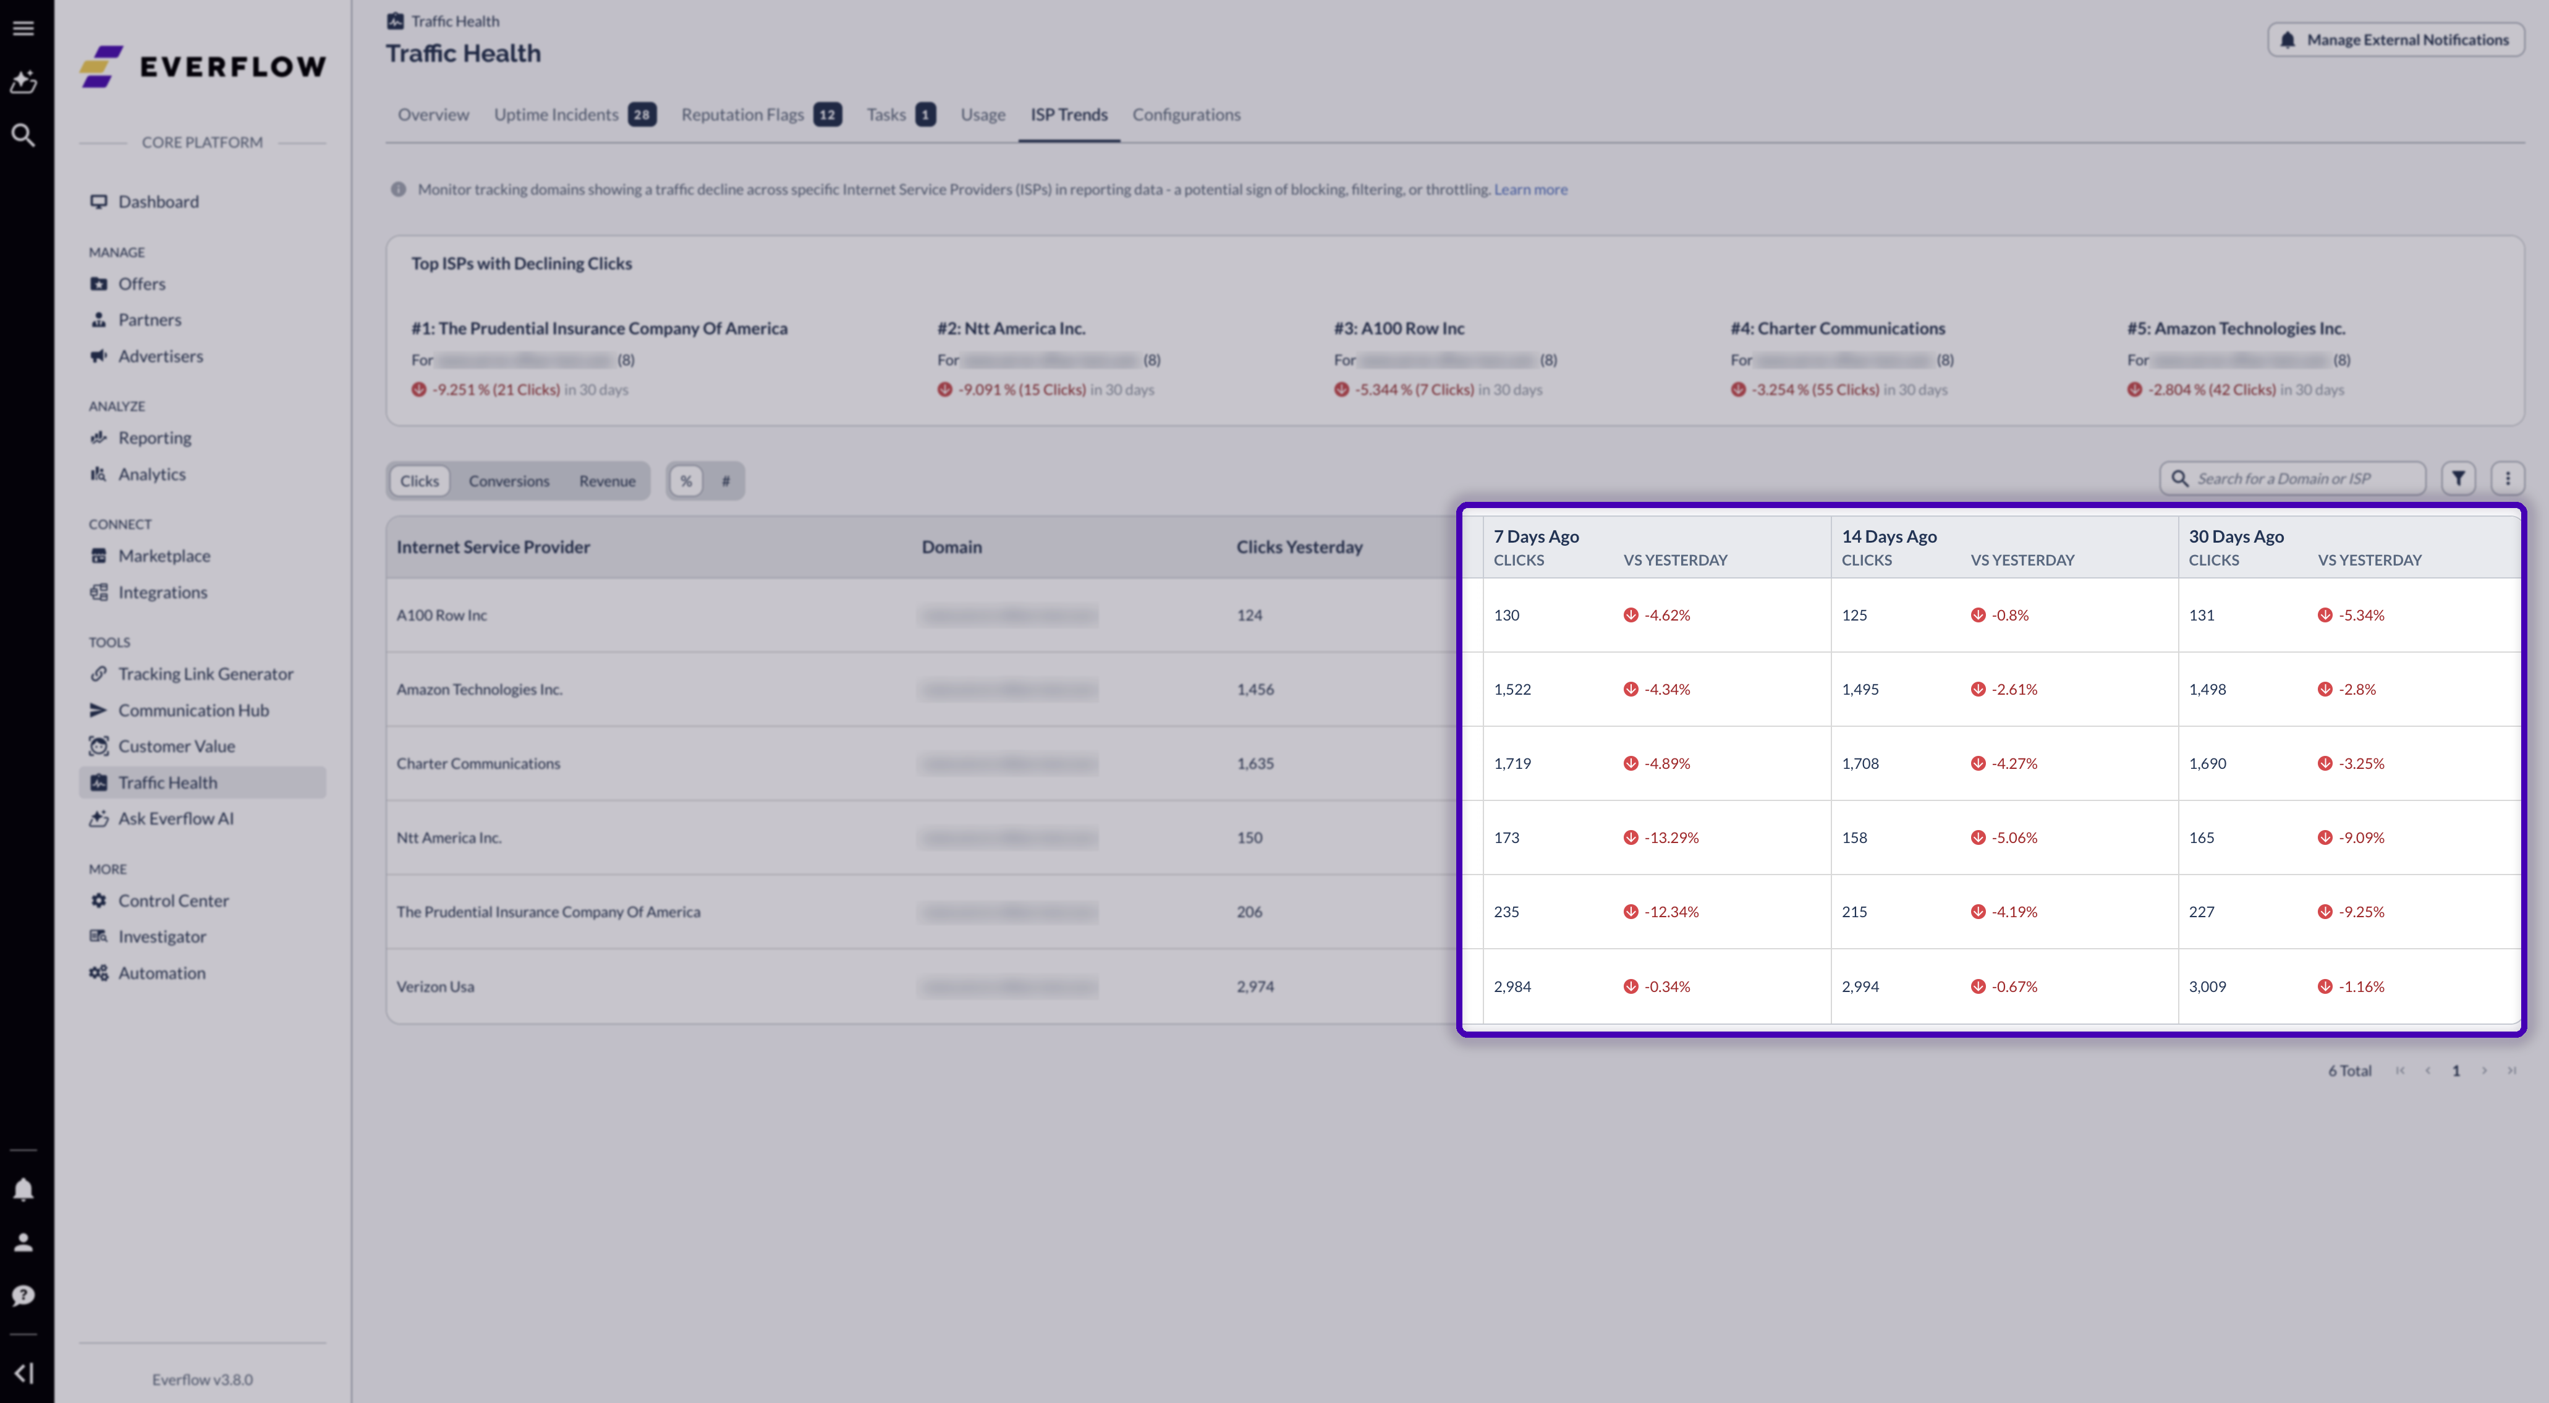Open the three-dot table options menu
The height and width of the screenshot is (1403, 2549).
[x=2508, y=479]
